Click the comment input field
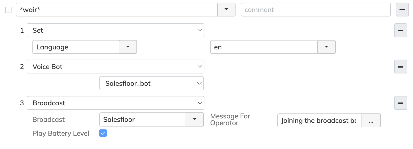This screenshot has width=413, height=149. 316,10
